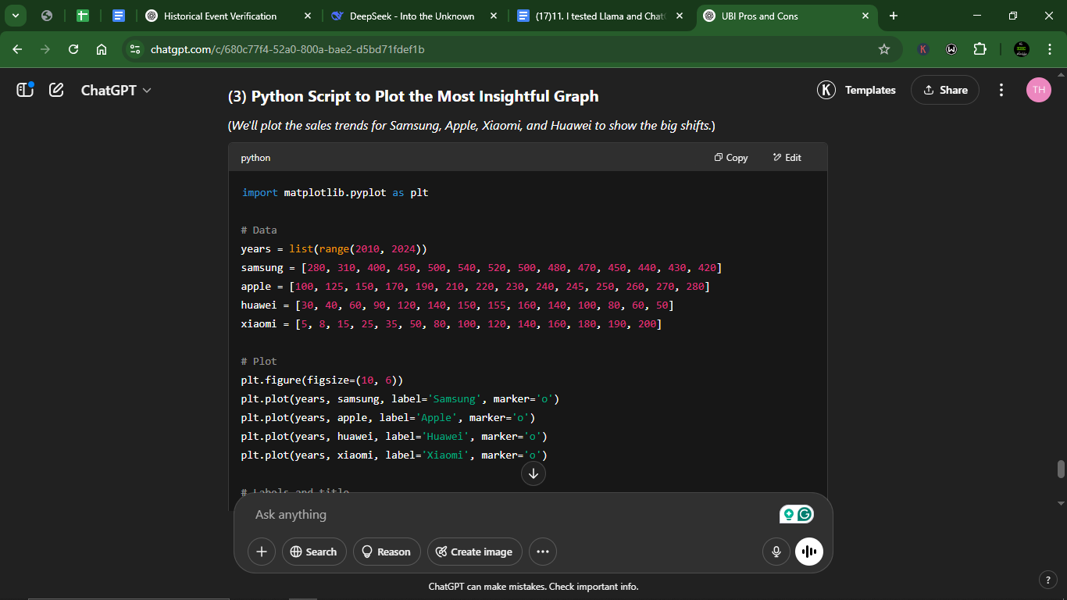Open the help question mark button
The width and height of the screenshot is (1067, 600).
point(1048,580)
